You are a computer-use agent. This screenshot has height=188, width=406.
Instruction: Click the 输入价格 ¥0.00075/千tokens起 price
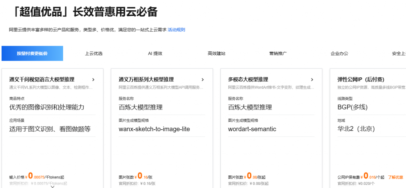pos(36,176)
